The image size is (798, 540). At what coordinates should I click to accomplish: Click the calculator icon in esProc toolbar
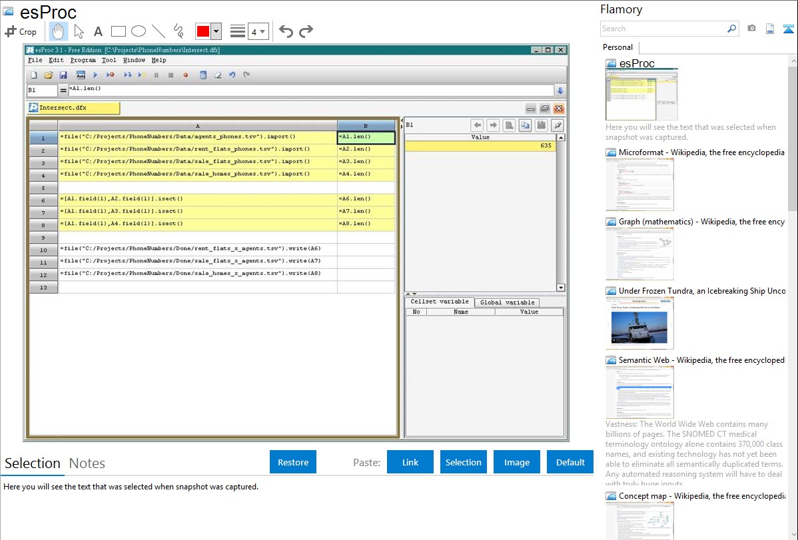203,75
